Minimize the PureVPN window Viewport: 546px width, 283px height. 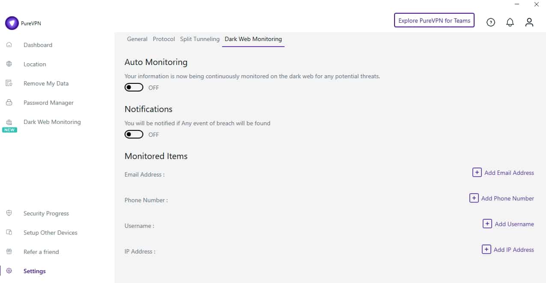point(517,4)
